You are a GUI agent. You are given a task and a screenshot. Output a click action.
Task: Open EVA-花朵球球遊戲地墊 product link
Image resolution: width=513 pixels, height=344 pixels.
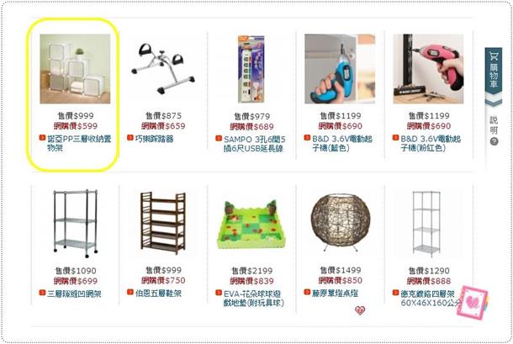point(253,299)
